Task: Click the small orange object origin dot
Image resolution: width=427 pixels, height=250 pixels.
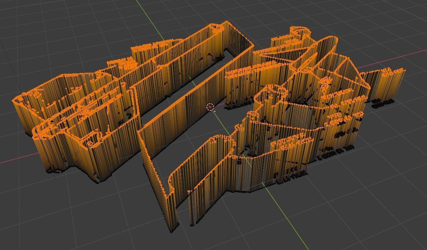Action: 215,111
